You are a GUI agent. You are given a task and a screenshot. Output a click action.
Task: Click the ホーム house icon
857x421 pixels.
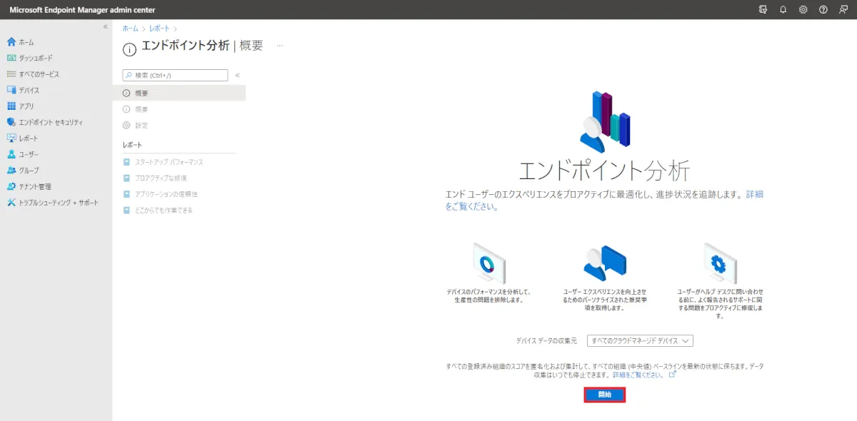click(11, 42)
